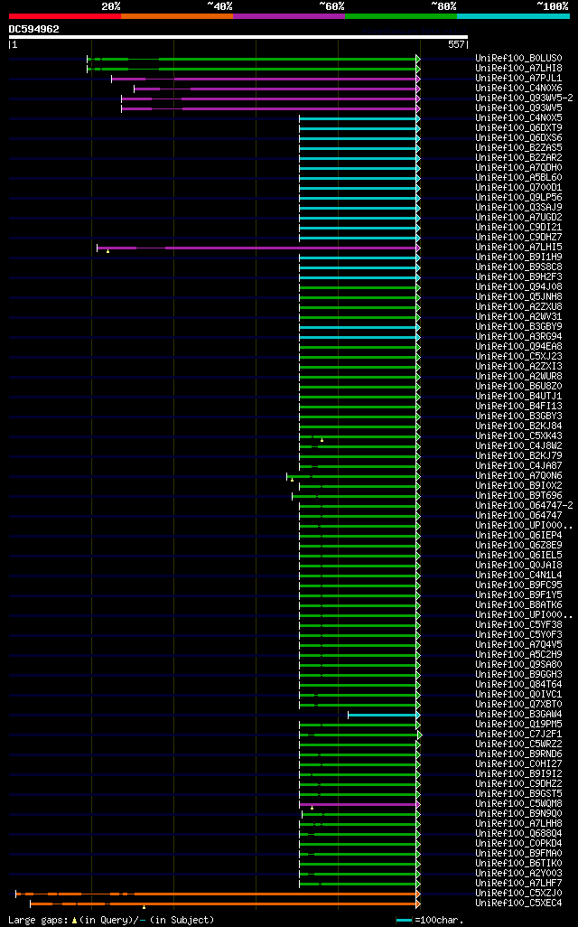Select hit label UniRef100_C9DI21
The height and width of the screenshot is (927, 578).
point(519,228)
